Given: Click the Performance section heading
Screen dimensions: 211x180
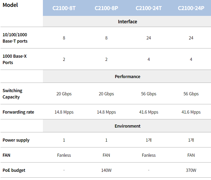Looking at the screenshot, I should [127, 76].
